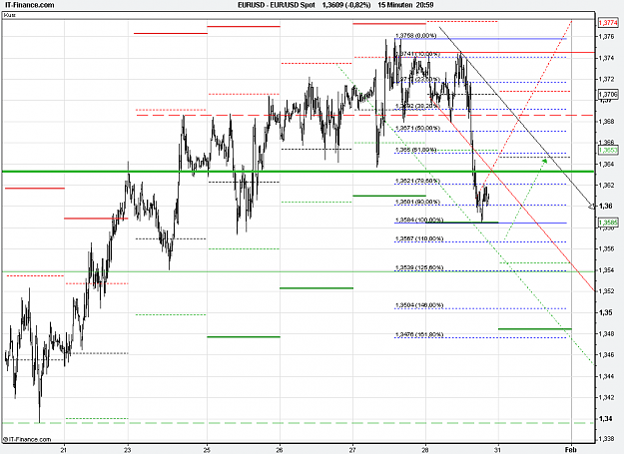Click the 1,372 price axis label
The width and height of the screenshot is (624, 454).
tap(606, 79)
